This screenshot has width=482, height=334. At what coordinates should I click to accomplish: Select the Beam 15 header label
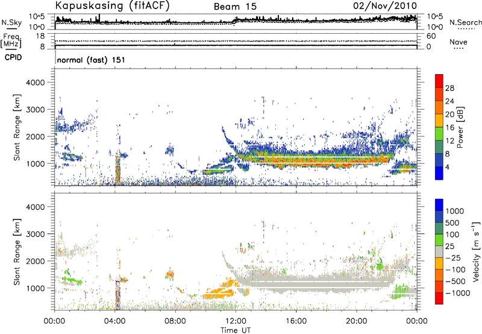[235, 7]
